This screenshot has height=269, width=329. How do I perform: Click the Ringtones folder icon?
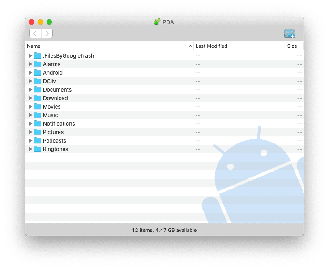[38, 149]
